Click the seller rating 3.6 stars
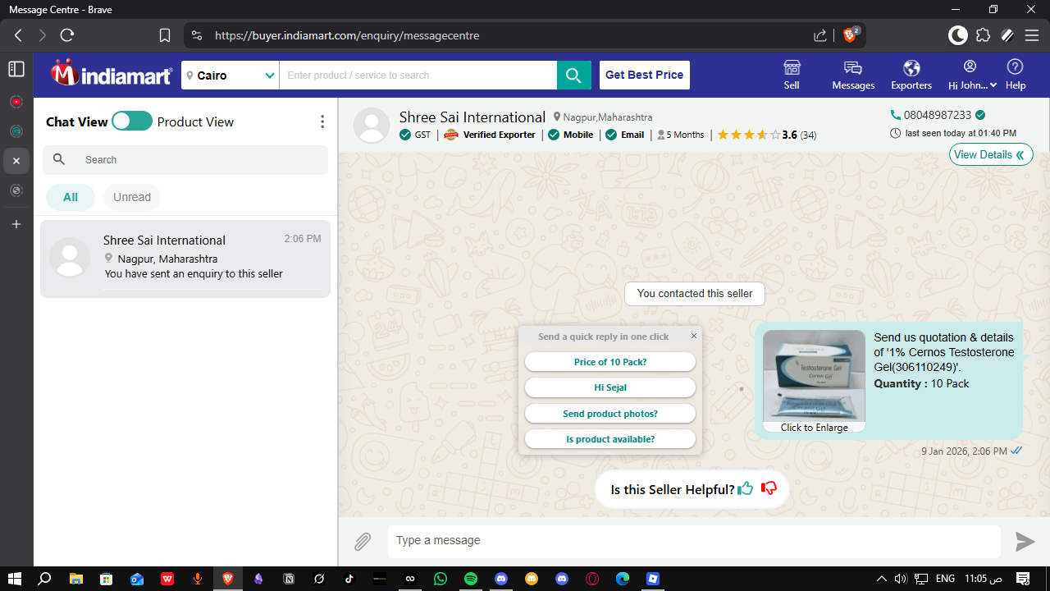This screenshot has height=591, width=1050. [x=767, y=135]
